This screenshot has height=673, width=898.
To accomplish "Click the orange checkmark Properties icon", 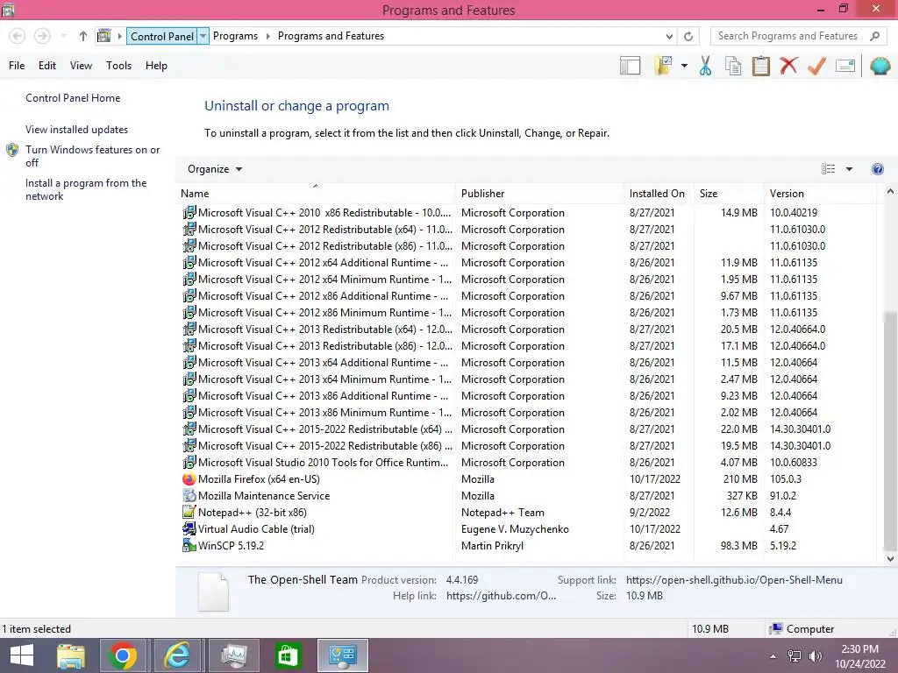I will 816,66.
